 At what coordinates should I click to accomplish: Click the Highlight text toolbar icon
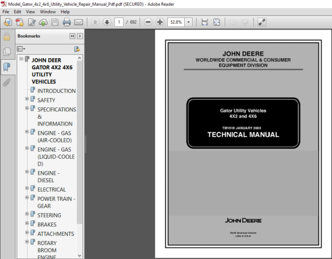point(245,22)
